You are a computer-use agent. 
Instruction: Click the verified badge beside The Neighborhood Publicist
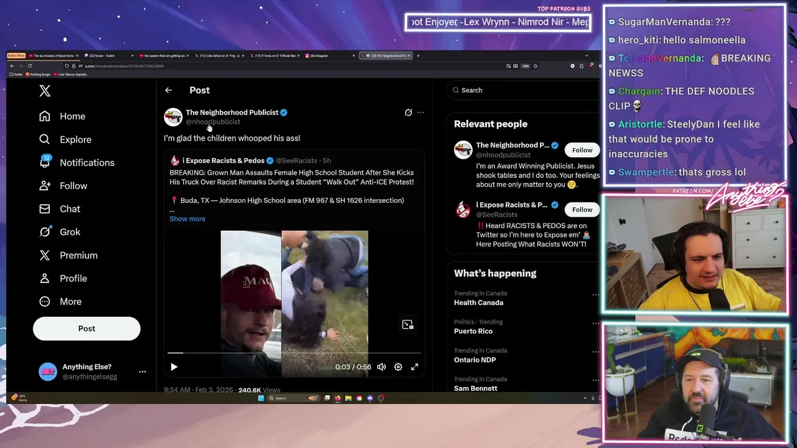pyautogui.click(x=284, y=113)
